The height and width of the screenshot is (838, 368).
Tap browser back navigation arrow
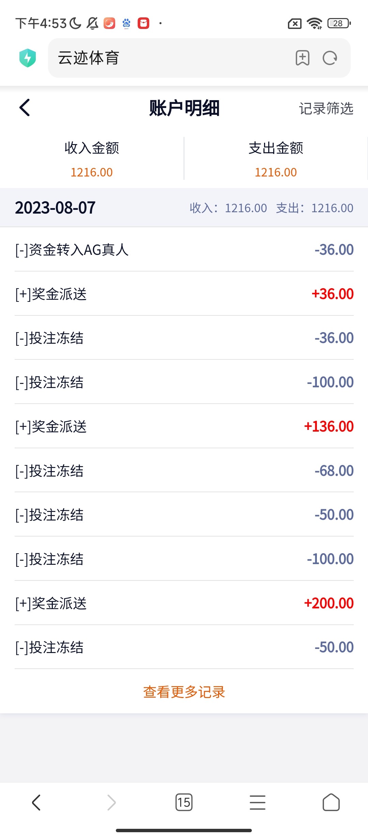pos(36,802)
